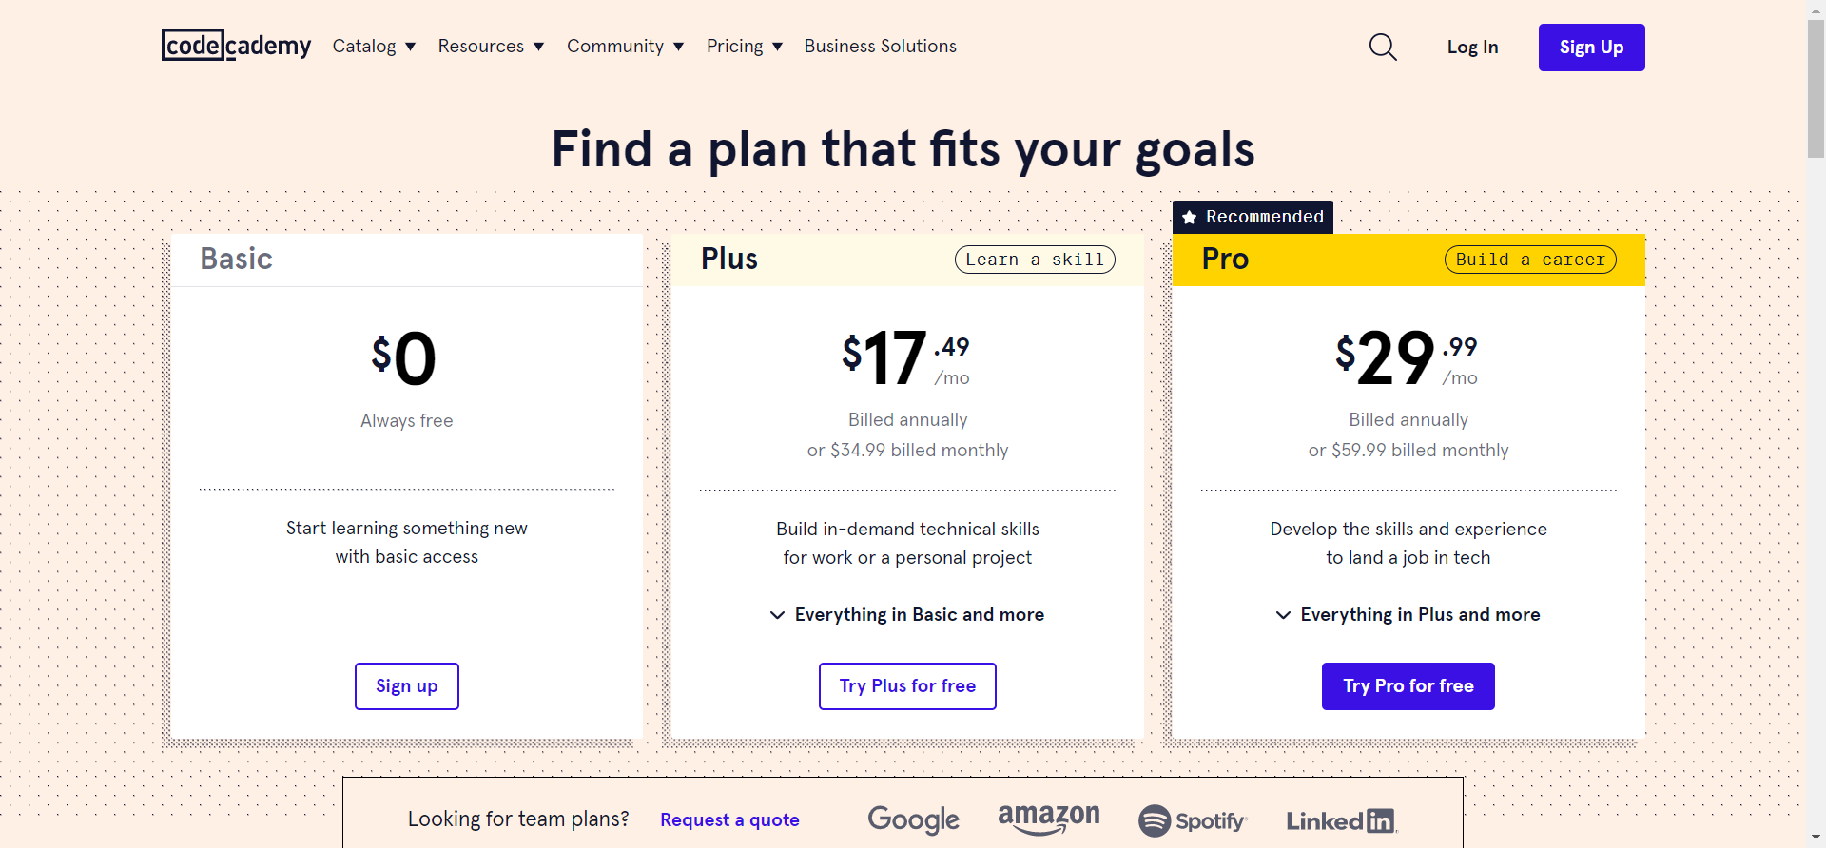Go to Business Solutions
Image resolution: width=1826 pixels, height=848 pixels.
pyautogui.click(x=880, y=47)
